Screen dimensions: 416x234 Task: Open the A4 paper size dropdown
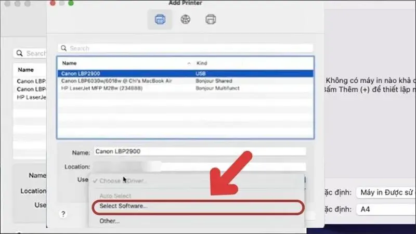point(385,209)
